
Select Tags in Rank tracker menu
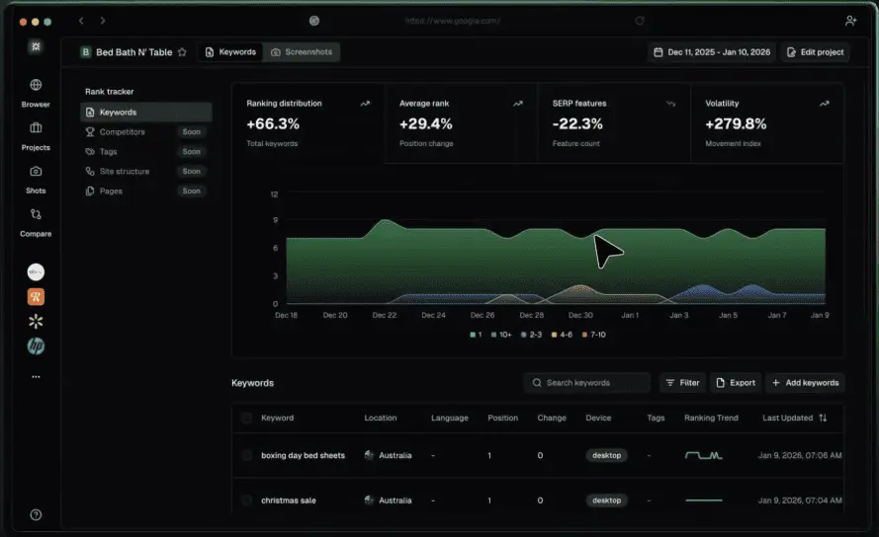point(145,151)
